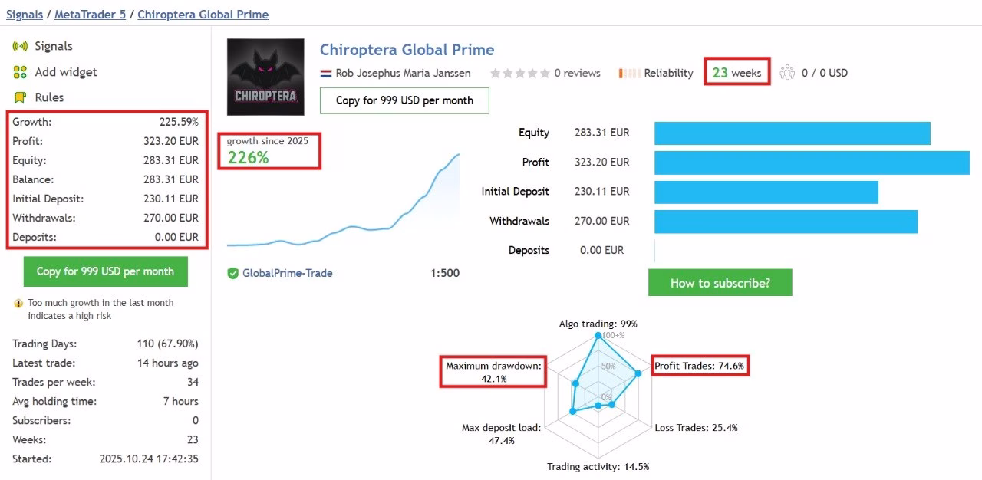Open author Rob Josephus Maria Janssen link
Image resolution: width=982 pixels, height=480 pixels.
(x=403, y=74)
